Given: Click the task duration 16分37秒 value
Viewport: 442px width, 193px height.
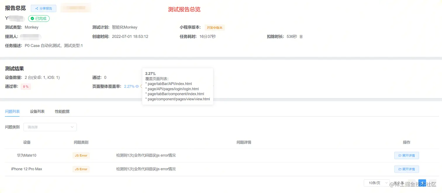Looking at the screenshot, I should (208, 37).
